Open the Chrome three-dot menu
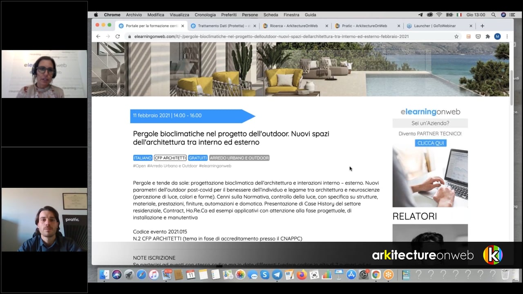This screenshot has width=523, height=294. [x=507, y=36]
